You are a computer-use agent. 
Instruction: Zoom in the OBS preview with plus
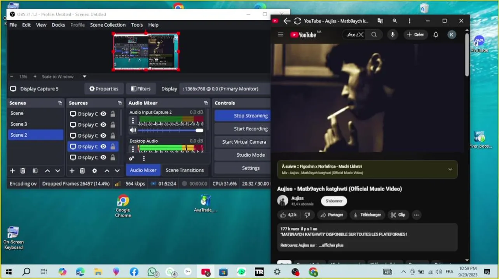[x=35, y=77]
